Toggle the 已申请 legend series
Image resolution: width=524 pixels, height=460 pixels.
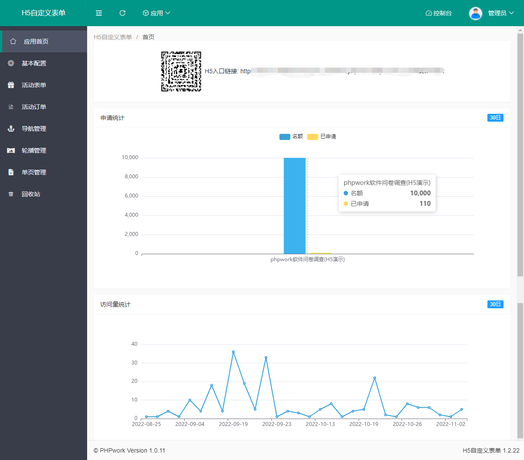(x=321, y=136)
